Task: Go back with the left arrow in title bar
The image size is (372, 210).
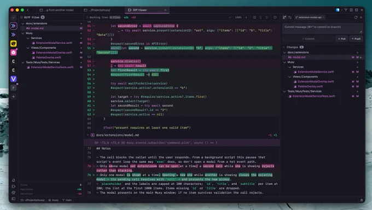Action: [28, 10]
